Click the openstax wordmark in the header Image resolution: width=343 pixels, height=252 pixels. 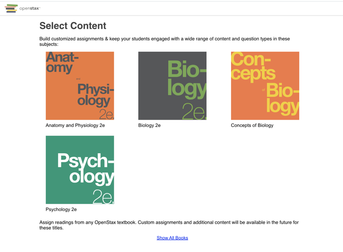[x=30, y=8]
